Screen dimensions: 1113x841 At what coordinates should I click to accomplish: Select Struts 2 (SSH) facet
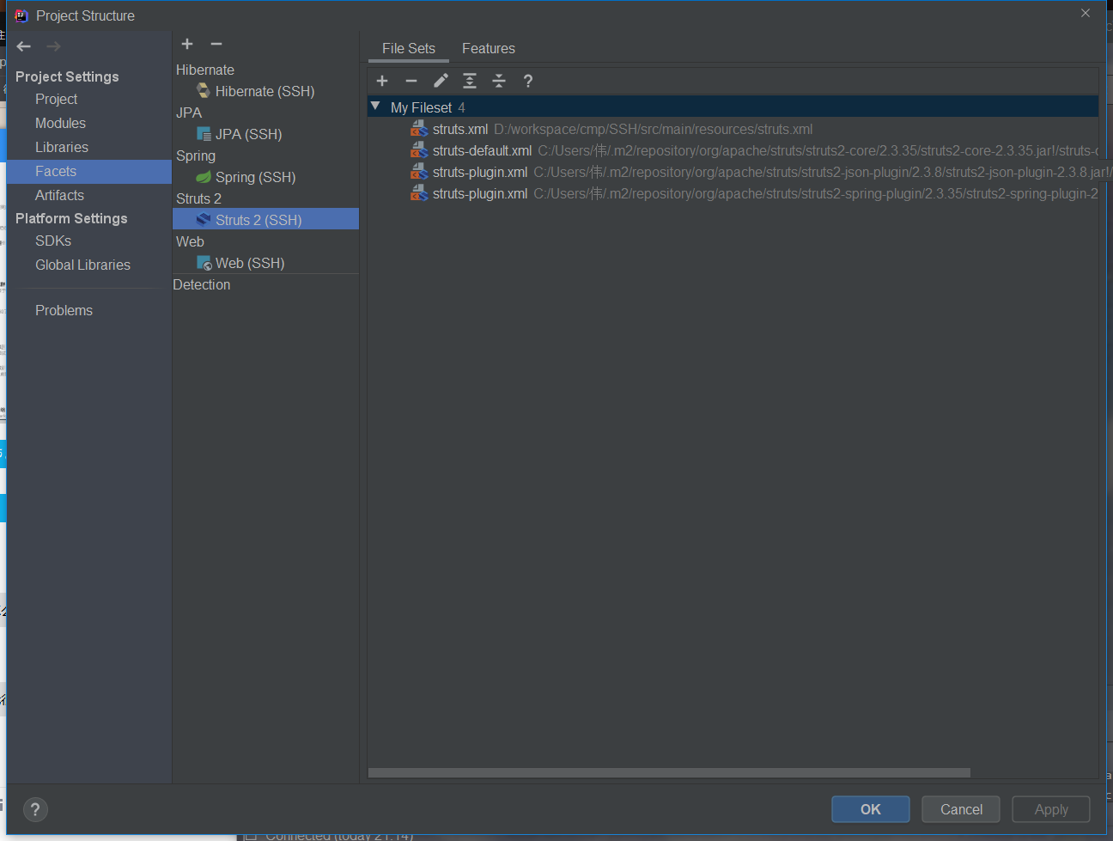(x=265, y=220)
